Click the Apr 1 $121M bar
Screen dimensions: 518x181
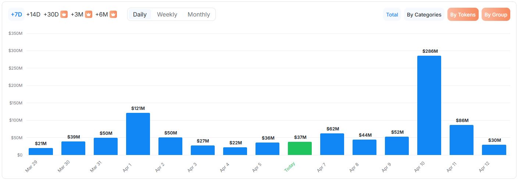click(138, 134)
